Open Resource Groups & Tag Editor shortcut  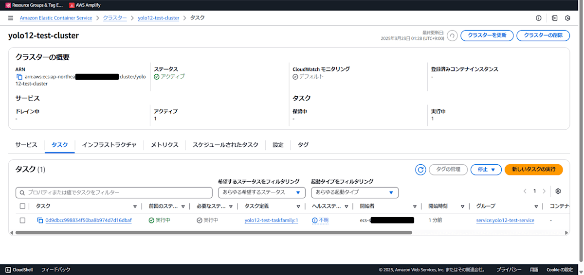[34, 5]
